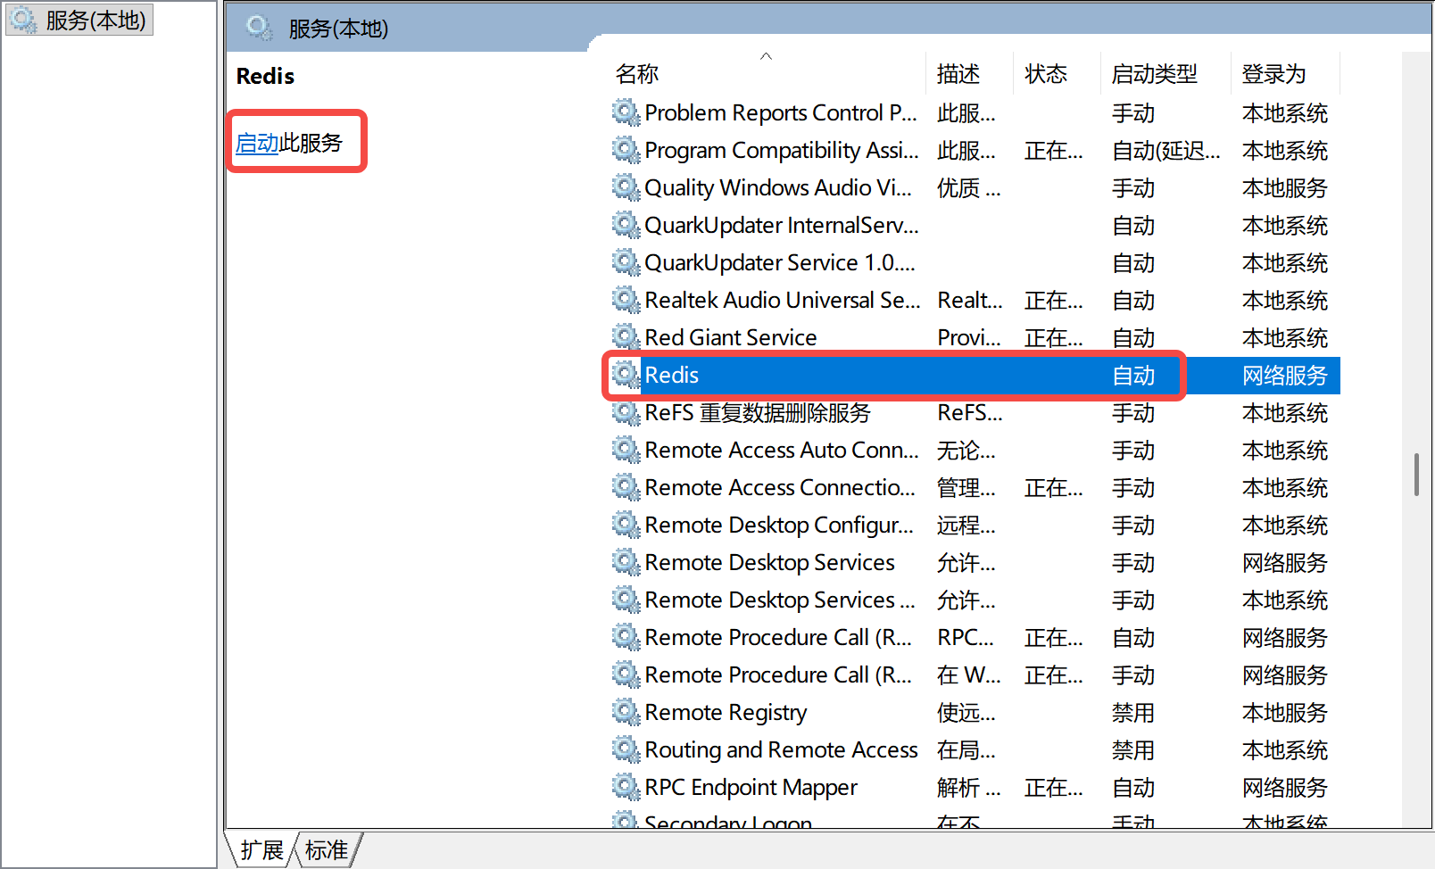Click the gear icon of Remote Registry service
Screen dimensions: 1435x869
pos(626,713)
